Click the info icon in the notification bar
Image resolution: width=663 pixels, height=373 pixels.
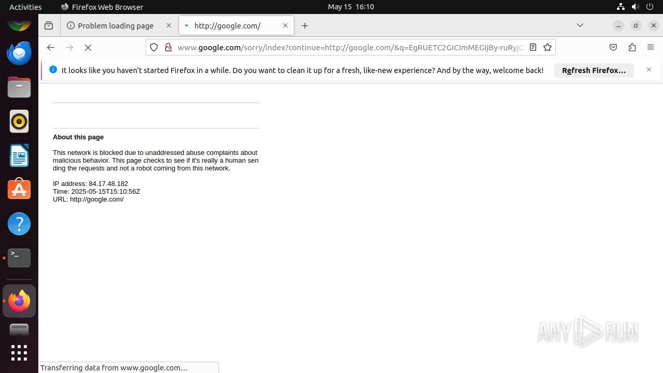coord(53,69)
